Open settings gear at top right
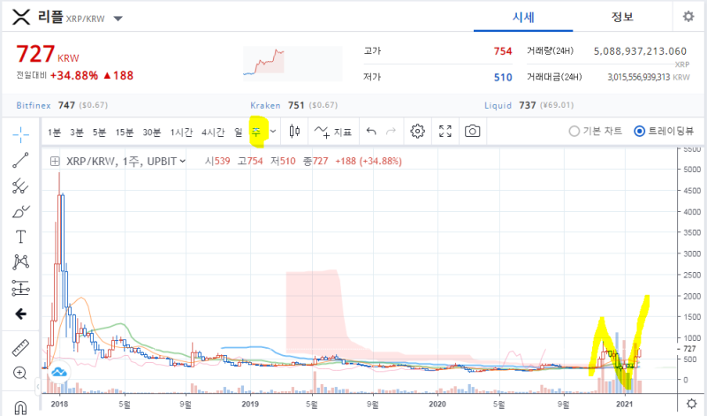Image resolution: width=707 pixels, height=416 pixels. (x=688, y=17)
